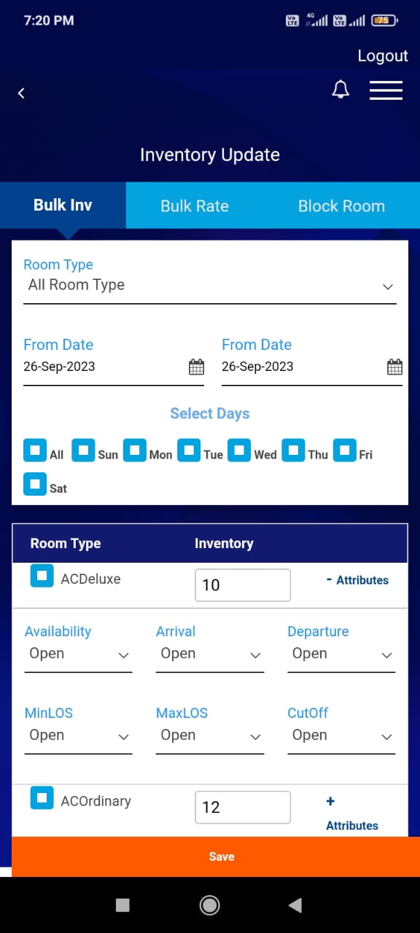The height and width of the screenshot is (933, 420).
Task: Switch to the Block Room tab
Action: (x=341, y=206)
